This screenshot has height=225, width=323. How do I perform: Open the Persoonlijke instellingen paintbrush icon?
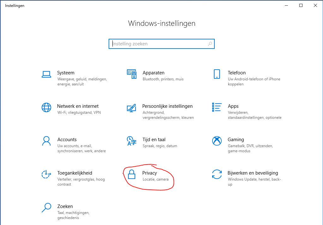[x=132, y=108]
